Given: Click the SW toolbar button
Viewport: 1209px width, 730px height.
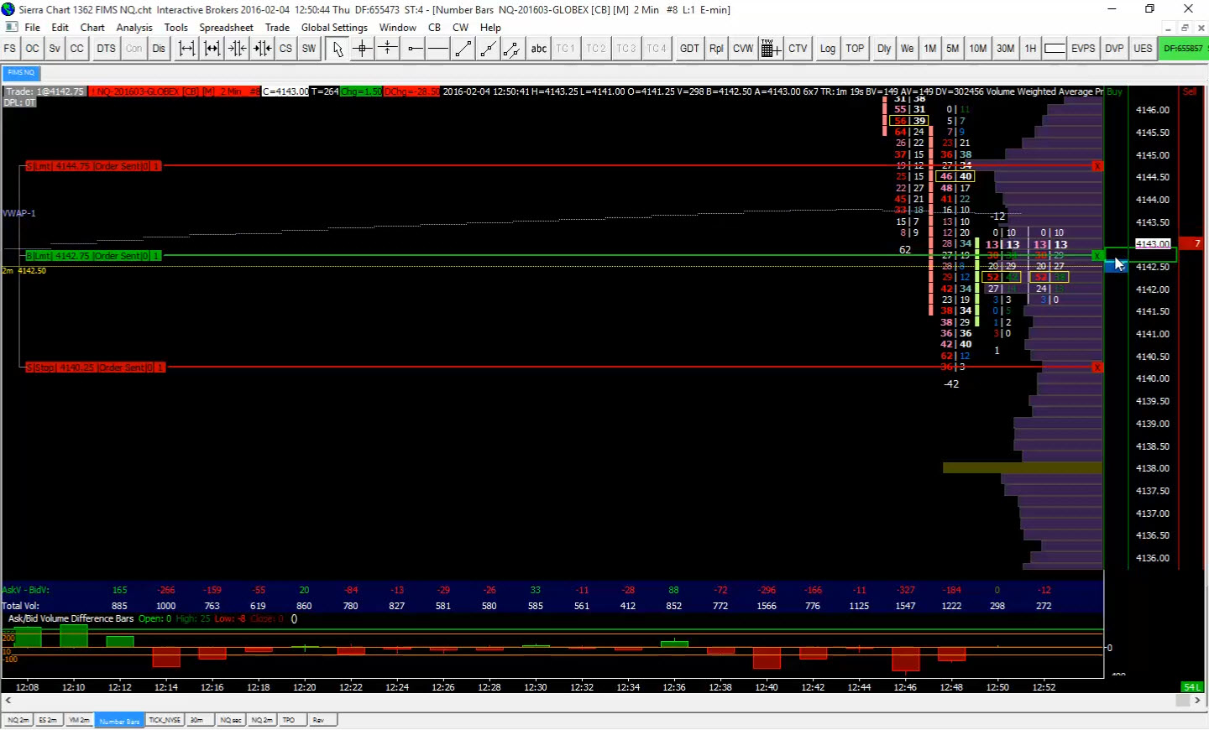Looking at the screenshot, I should [x=309, y=49].
